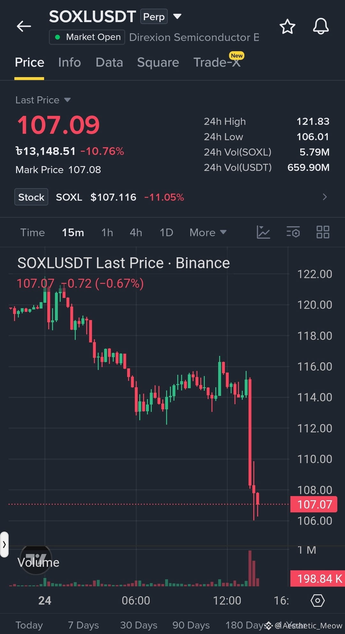Switch to the Data tab
This screenshot has height=634, width=345.
109,62
